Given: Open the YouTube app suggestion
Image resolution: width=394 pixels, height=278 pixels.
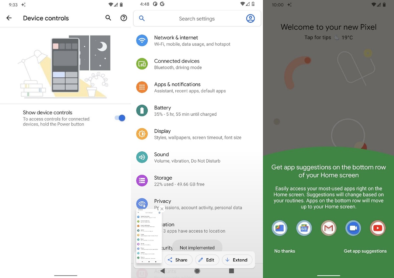Looking at the screenshot, I should [378, 228].
